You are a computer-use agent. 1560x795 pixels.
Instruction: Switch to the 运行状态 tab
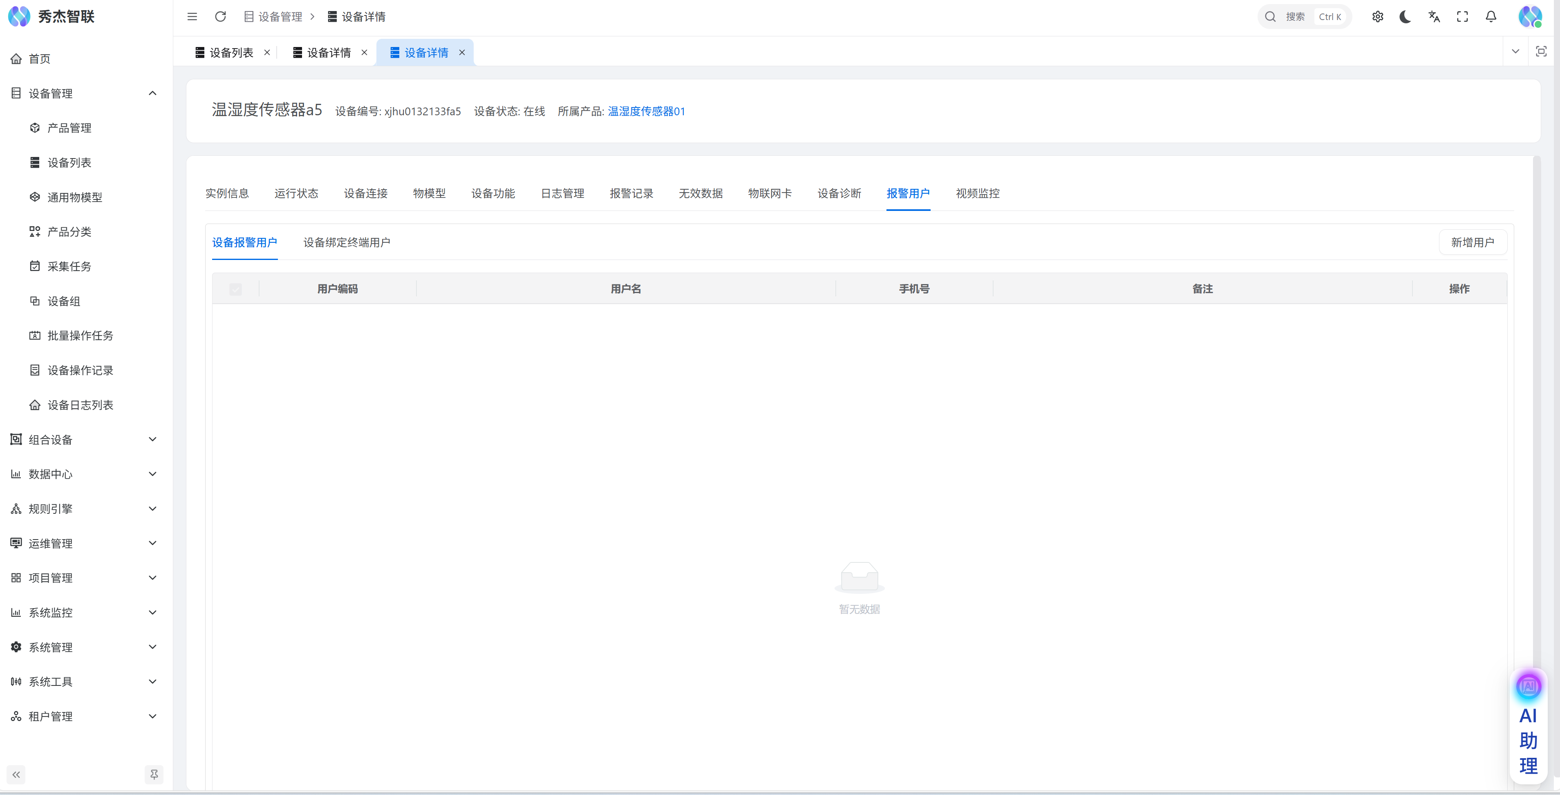click(x=296, y=193)
